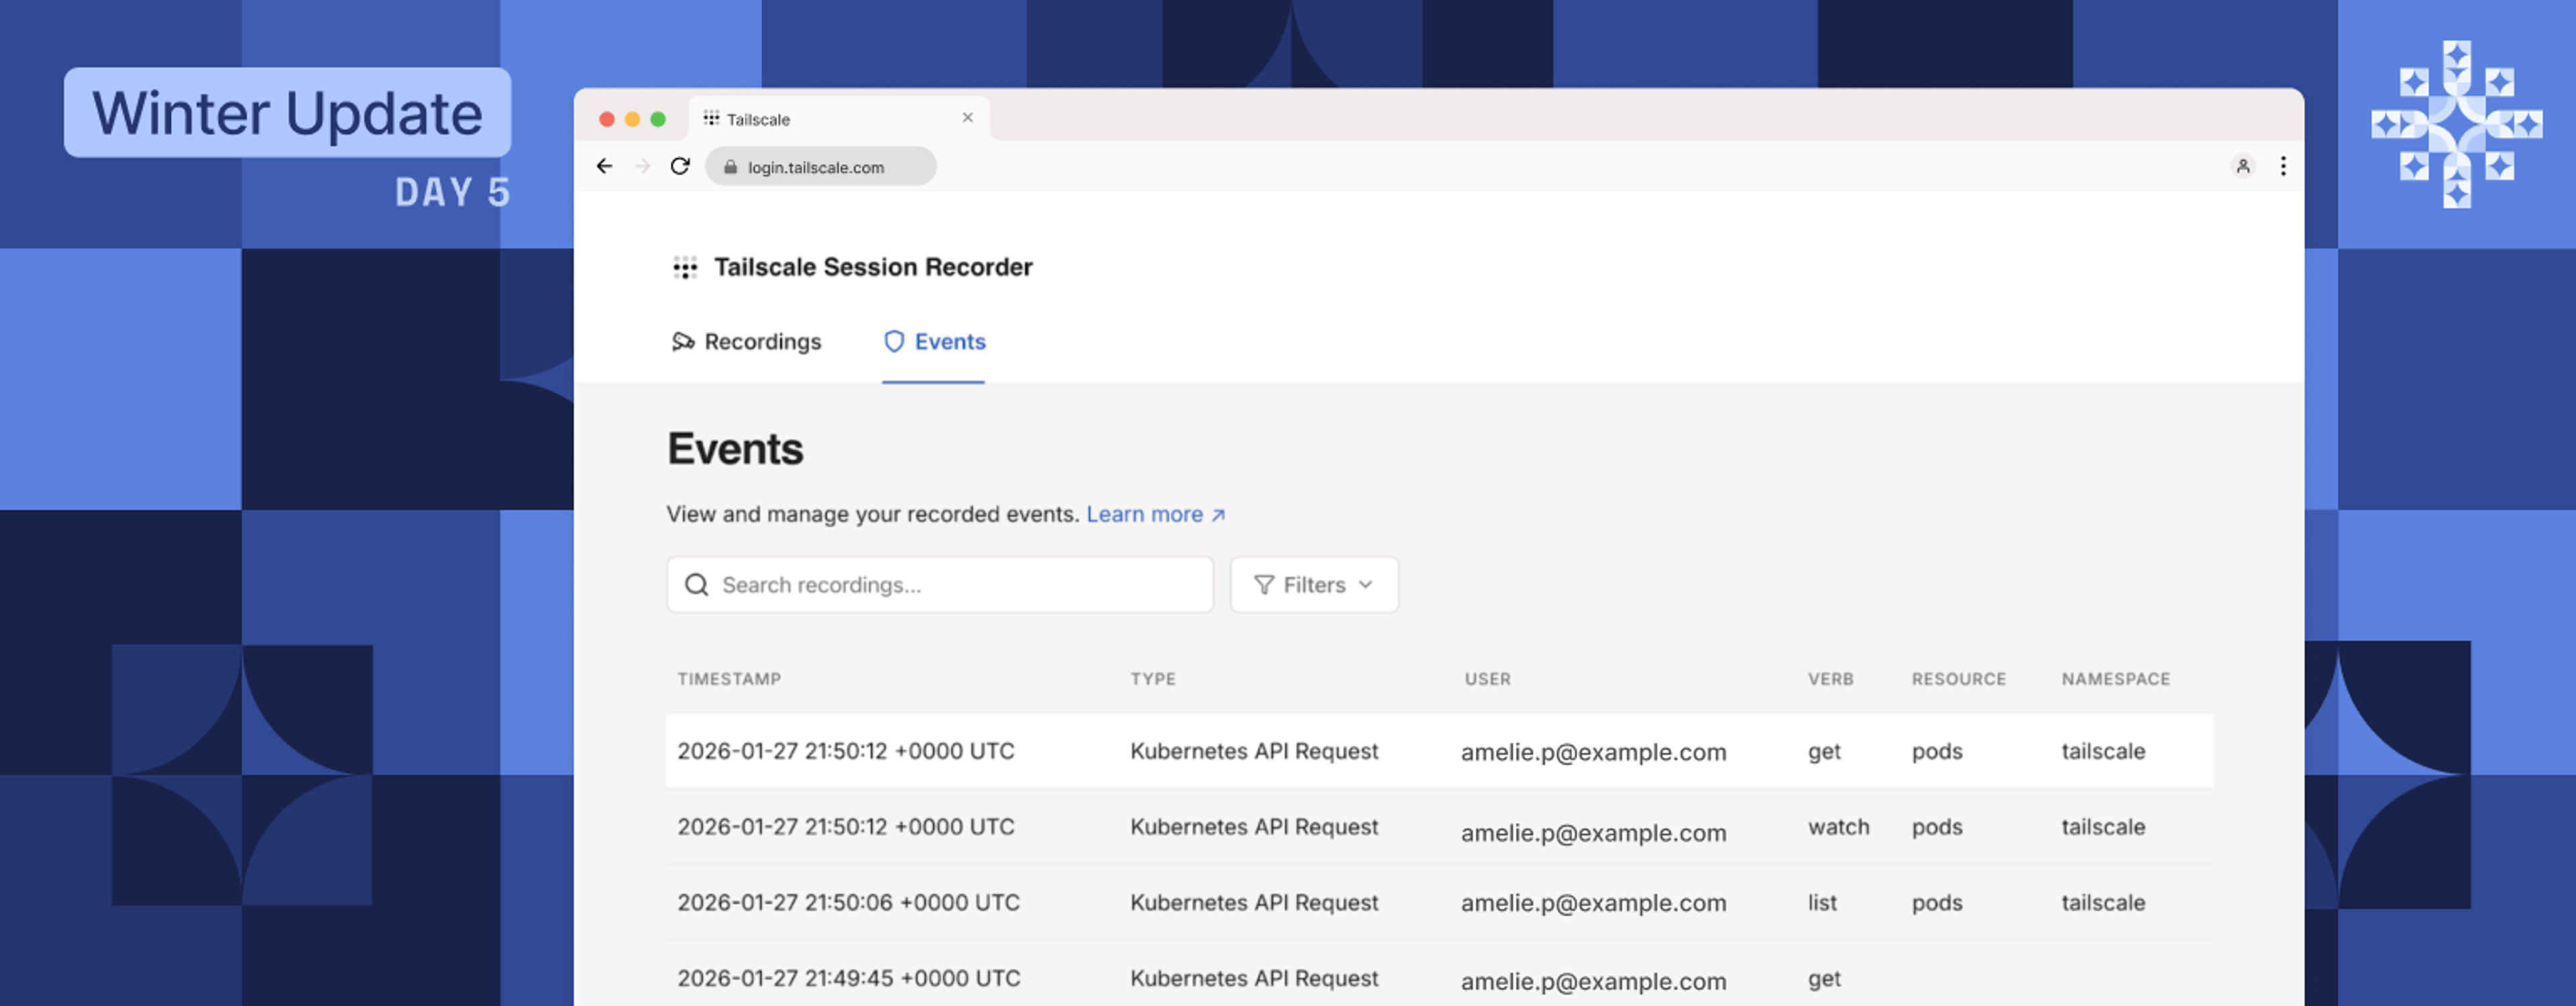Click the Search recordings field
Image resolution: width=2576 pixels, height=1006 pixels.
tap(939, 584)
